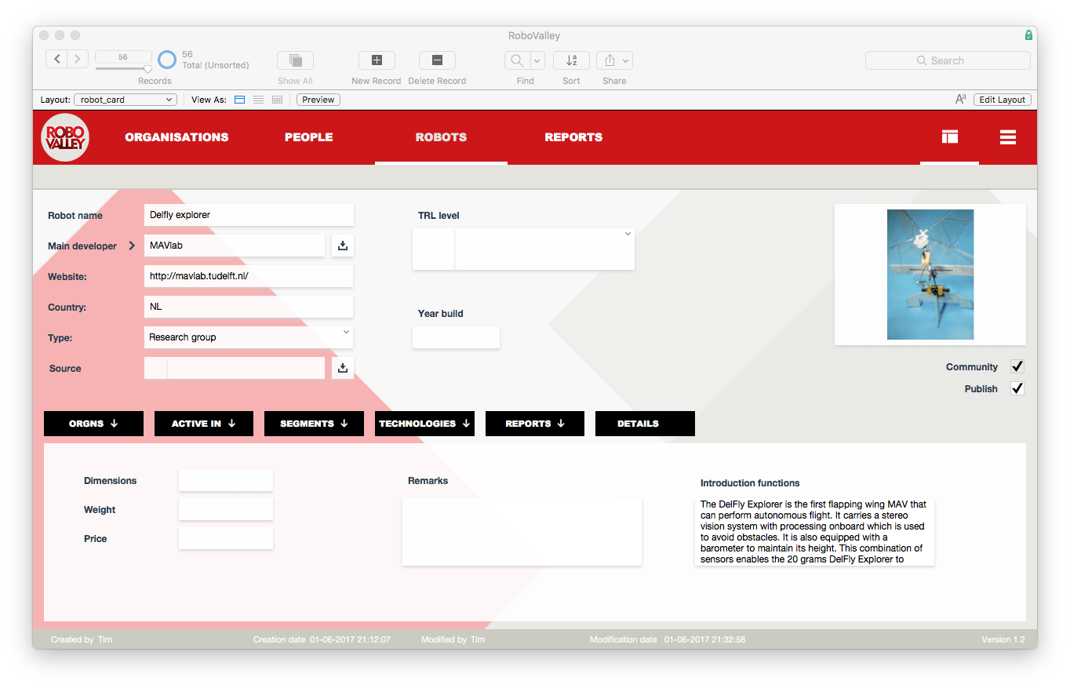Switch to List view

pos(258,100)
